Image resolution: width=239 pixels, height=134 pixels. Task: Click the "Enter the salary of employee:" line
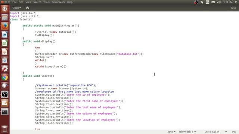pos(76,114)
